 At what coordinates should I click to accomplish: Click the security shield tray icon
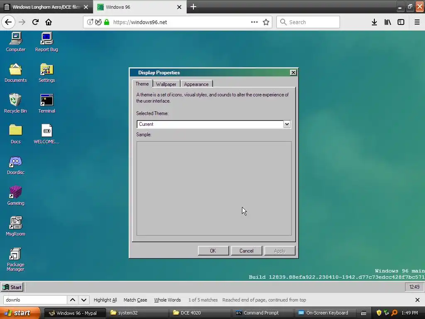(x=379, y=313)
